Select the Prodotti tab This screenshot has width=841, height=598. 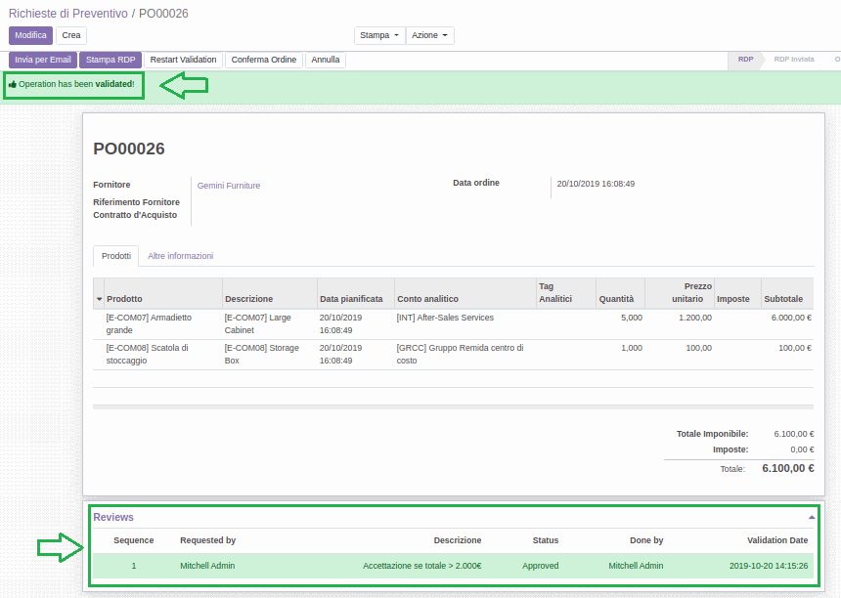click(x=115, y=256)
